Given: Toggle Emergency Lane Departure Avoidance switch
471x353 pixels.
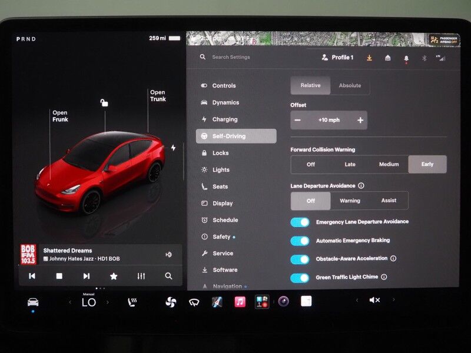Looking at the screenshot, I should point(300,222).
